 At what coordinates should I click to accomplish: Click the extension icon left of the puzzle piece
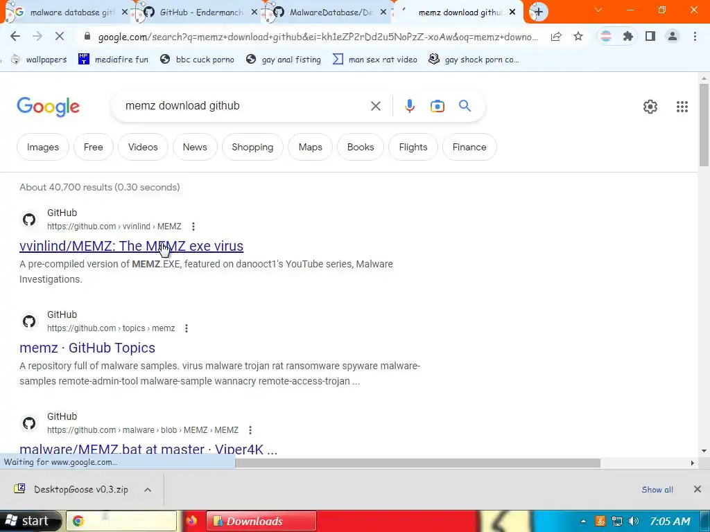click(606, 37)
